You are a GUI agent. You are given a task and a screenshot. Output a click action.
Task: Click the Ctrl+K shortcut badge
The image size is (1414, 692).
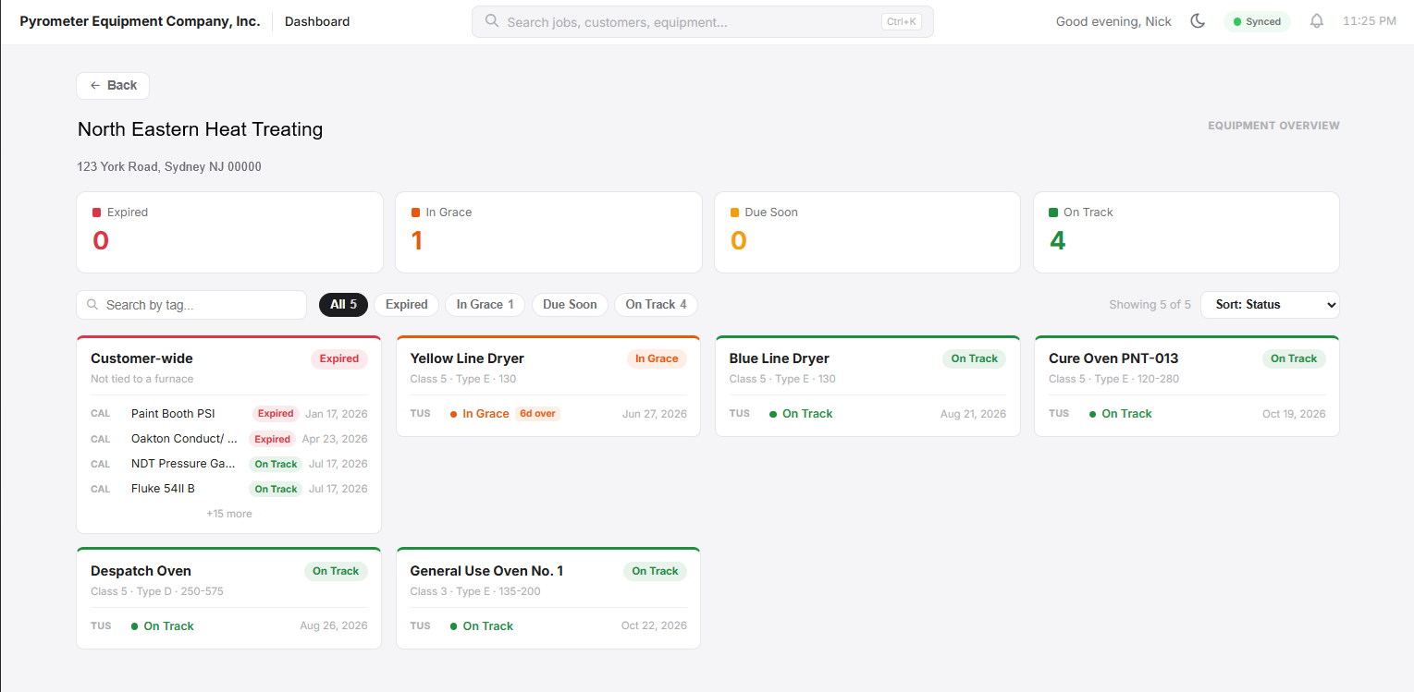coord(902,21)
